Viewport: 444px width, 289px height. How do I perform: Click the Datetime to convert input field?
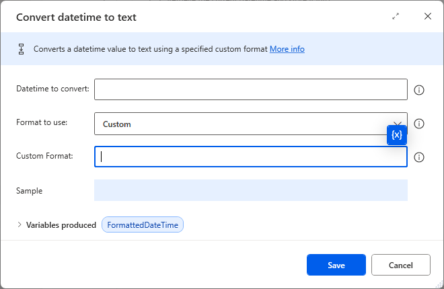click(x=251, y=89)
